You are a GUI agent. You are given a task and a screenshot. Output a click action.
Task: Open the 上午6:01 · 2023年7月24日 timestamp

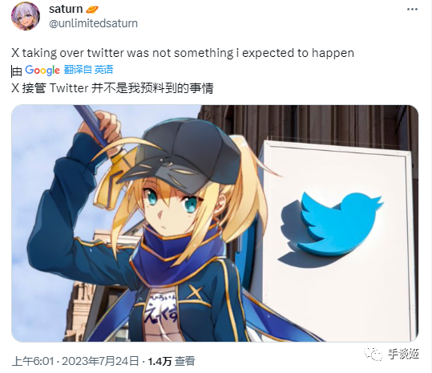[75, 361]
